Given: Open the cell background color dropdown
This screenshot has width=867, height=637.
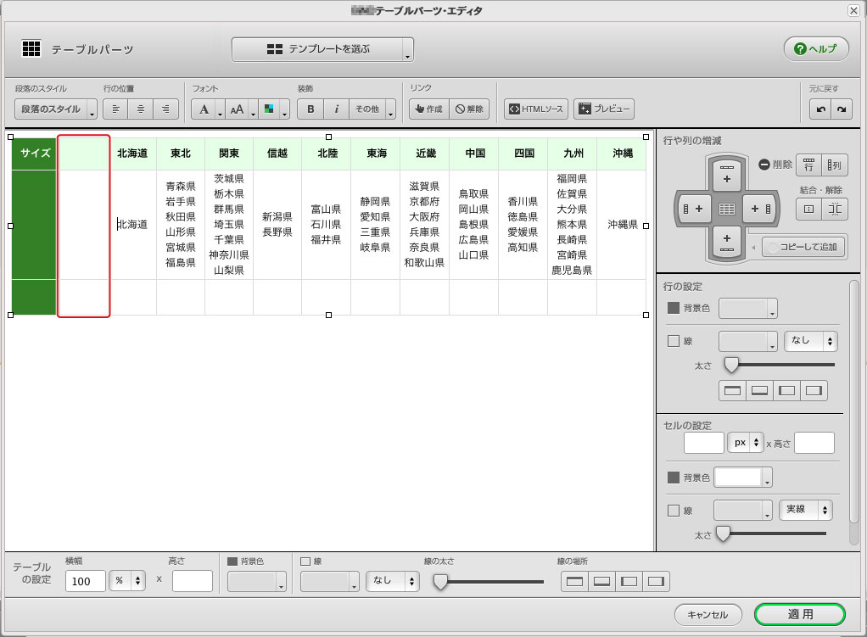Looking at the screenshot, I should coord(743,478).
